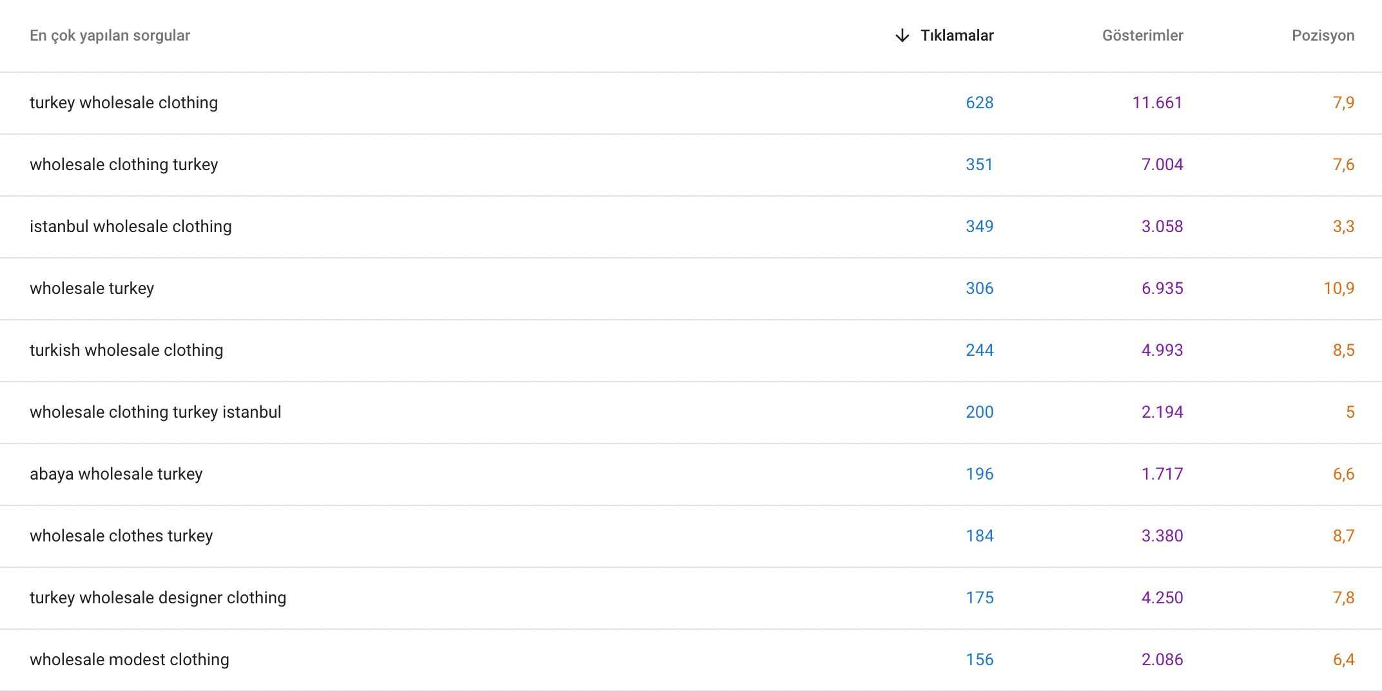1382x691 pixels.
Task: Open 'turkey wholesale designer clothing' query
Action: (158, 598)
